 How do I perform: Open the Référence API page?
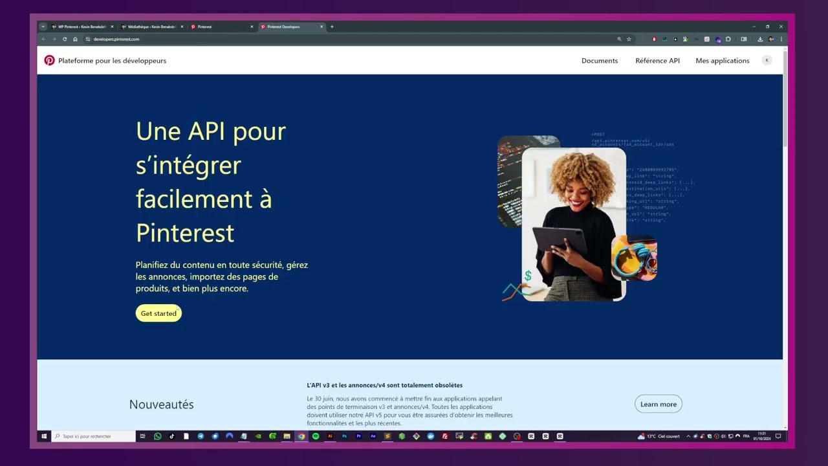657,60
